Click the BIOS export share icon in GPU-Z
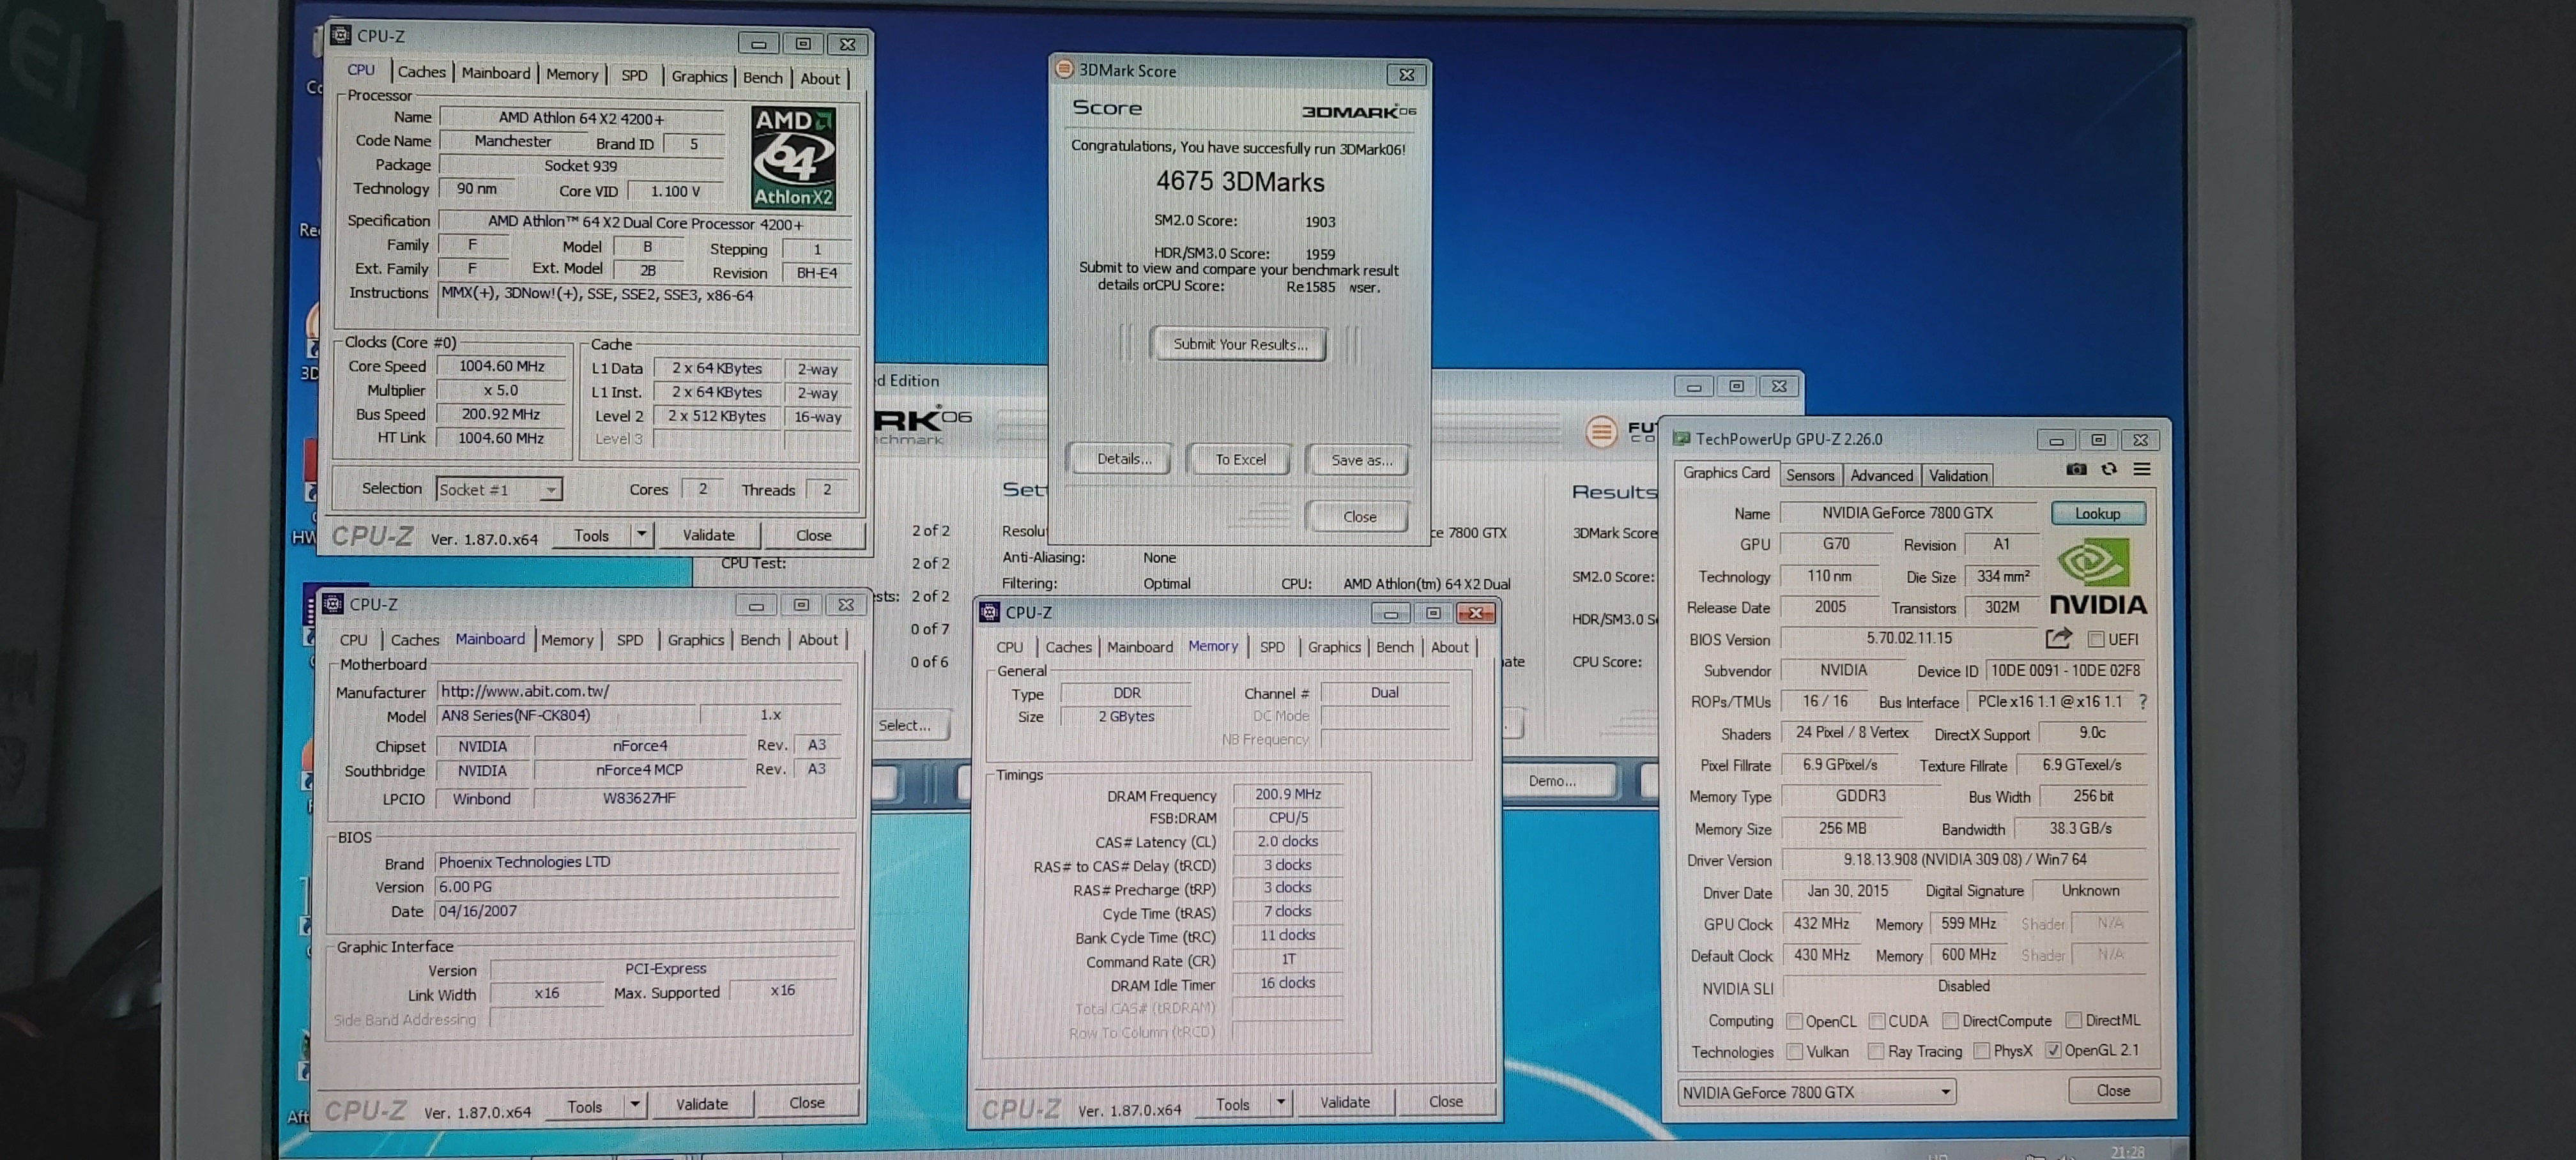This screenshot has height=1160, width=2576. 2058,638
